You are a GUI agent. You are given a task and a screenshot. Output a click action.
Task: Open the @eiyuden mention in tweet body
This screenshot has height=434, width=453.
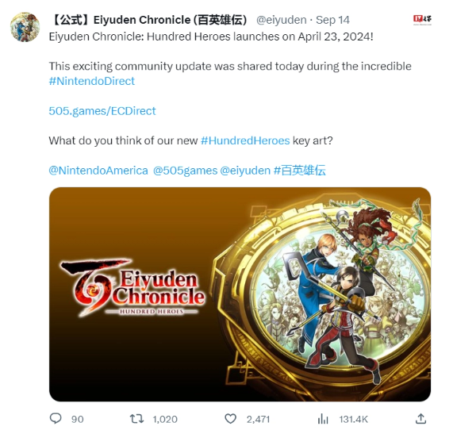coord(245,171)
